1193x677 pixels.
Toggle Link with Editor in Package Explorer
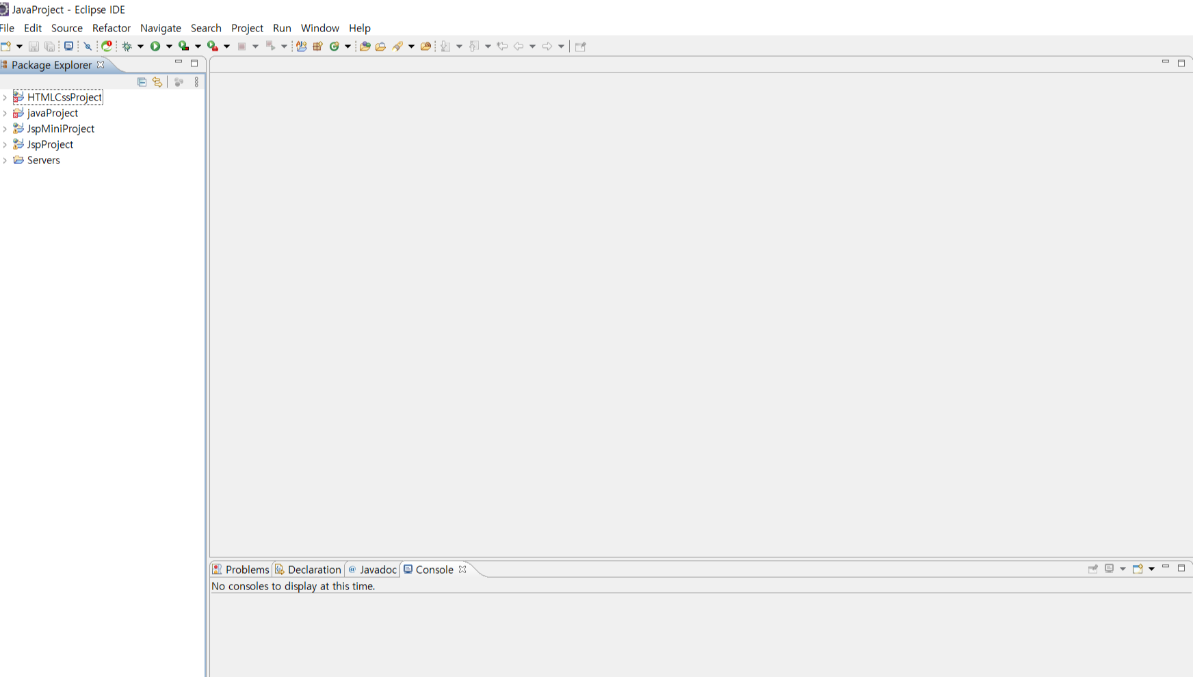[x=158, y=82]
